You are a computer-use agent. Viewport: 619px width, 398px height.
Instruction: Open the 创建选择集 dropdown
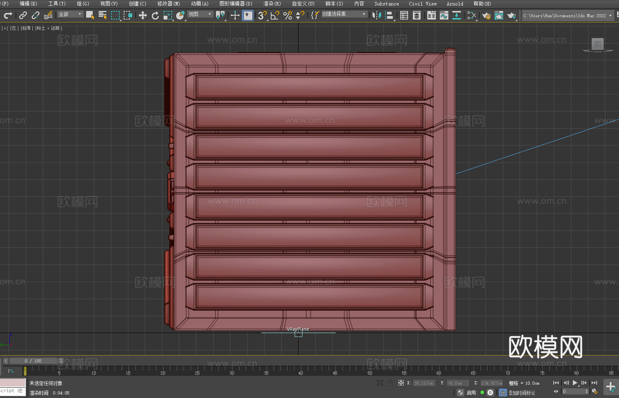point(344,14)
